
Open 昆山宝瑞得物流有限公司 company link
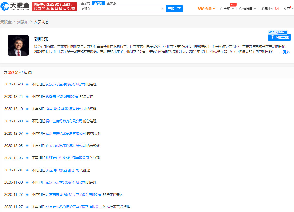[64, 121]
